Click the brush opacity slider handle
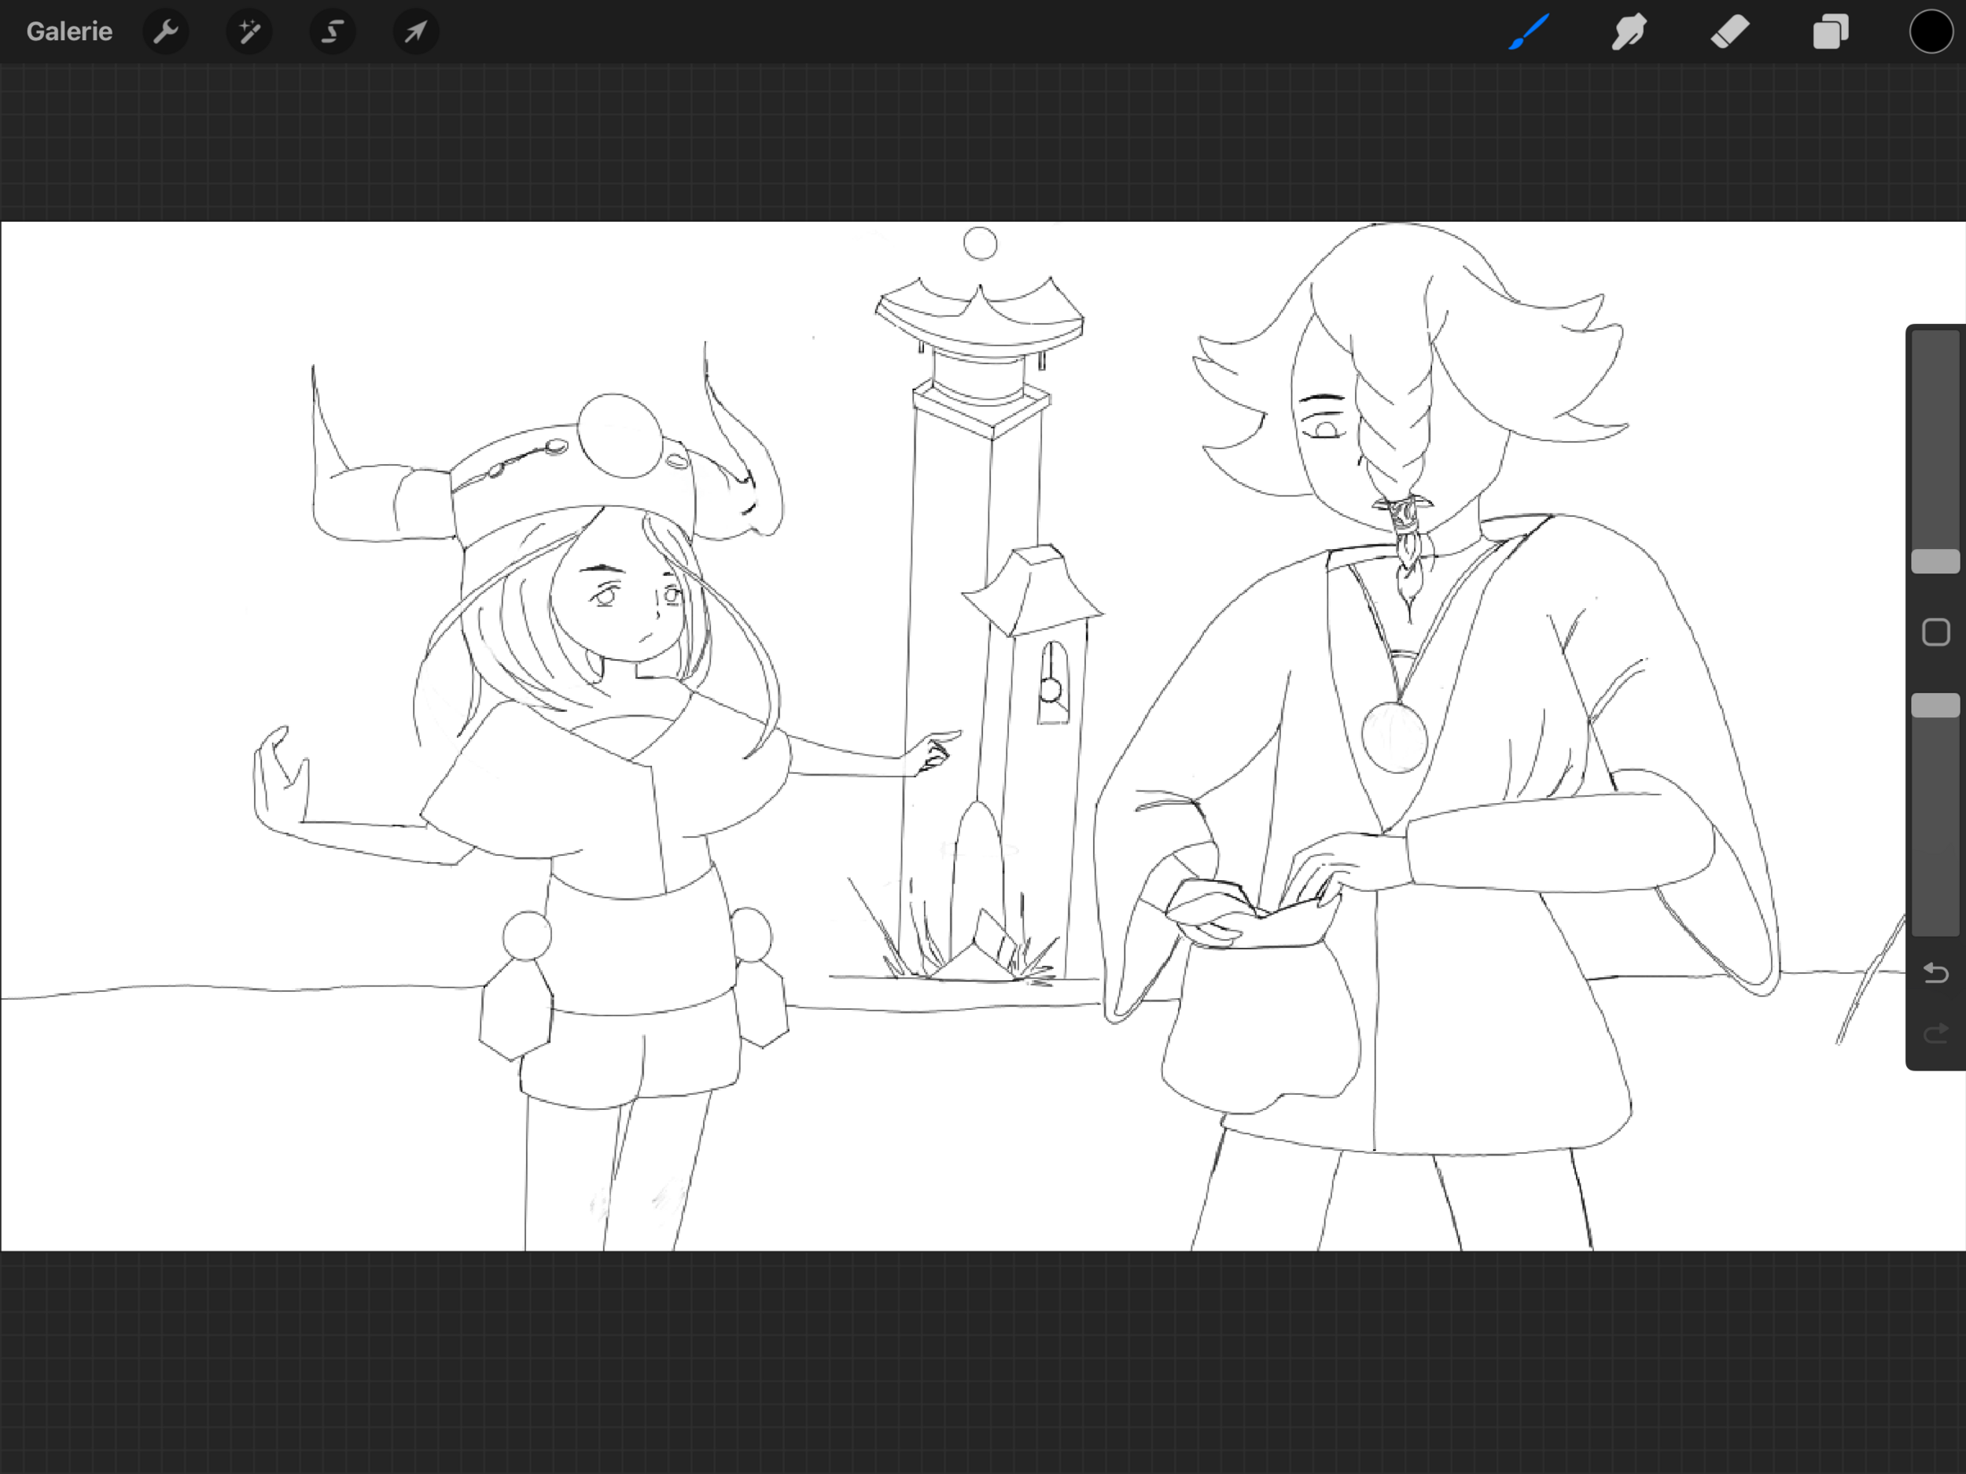 [1935, 705]
